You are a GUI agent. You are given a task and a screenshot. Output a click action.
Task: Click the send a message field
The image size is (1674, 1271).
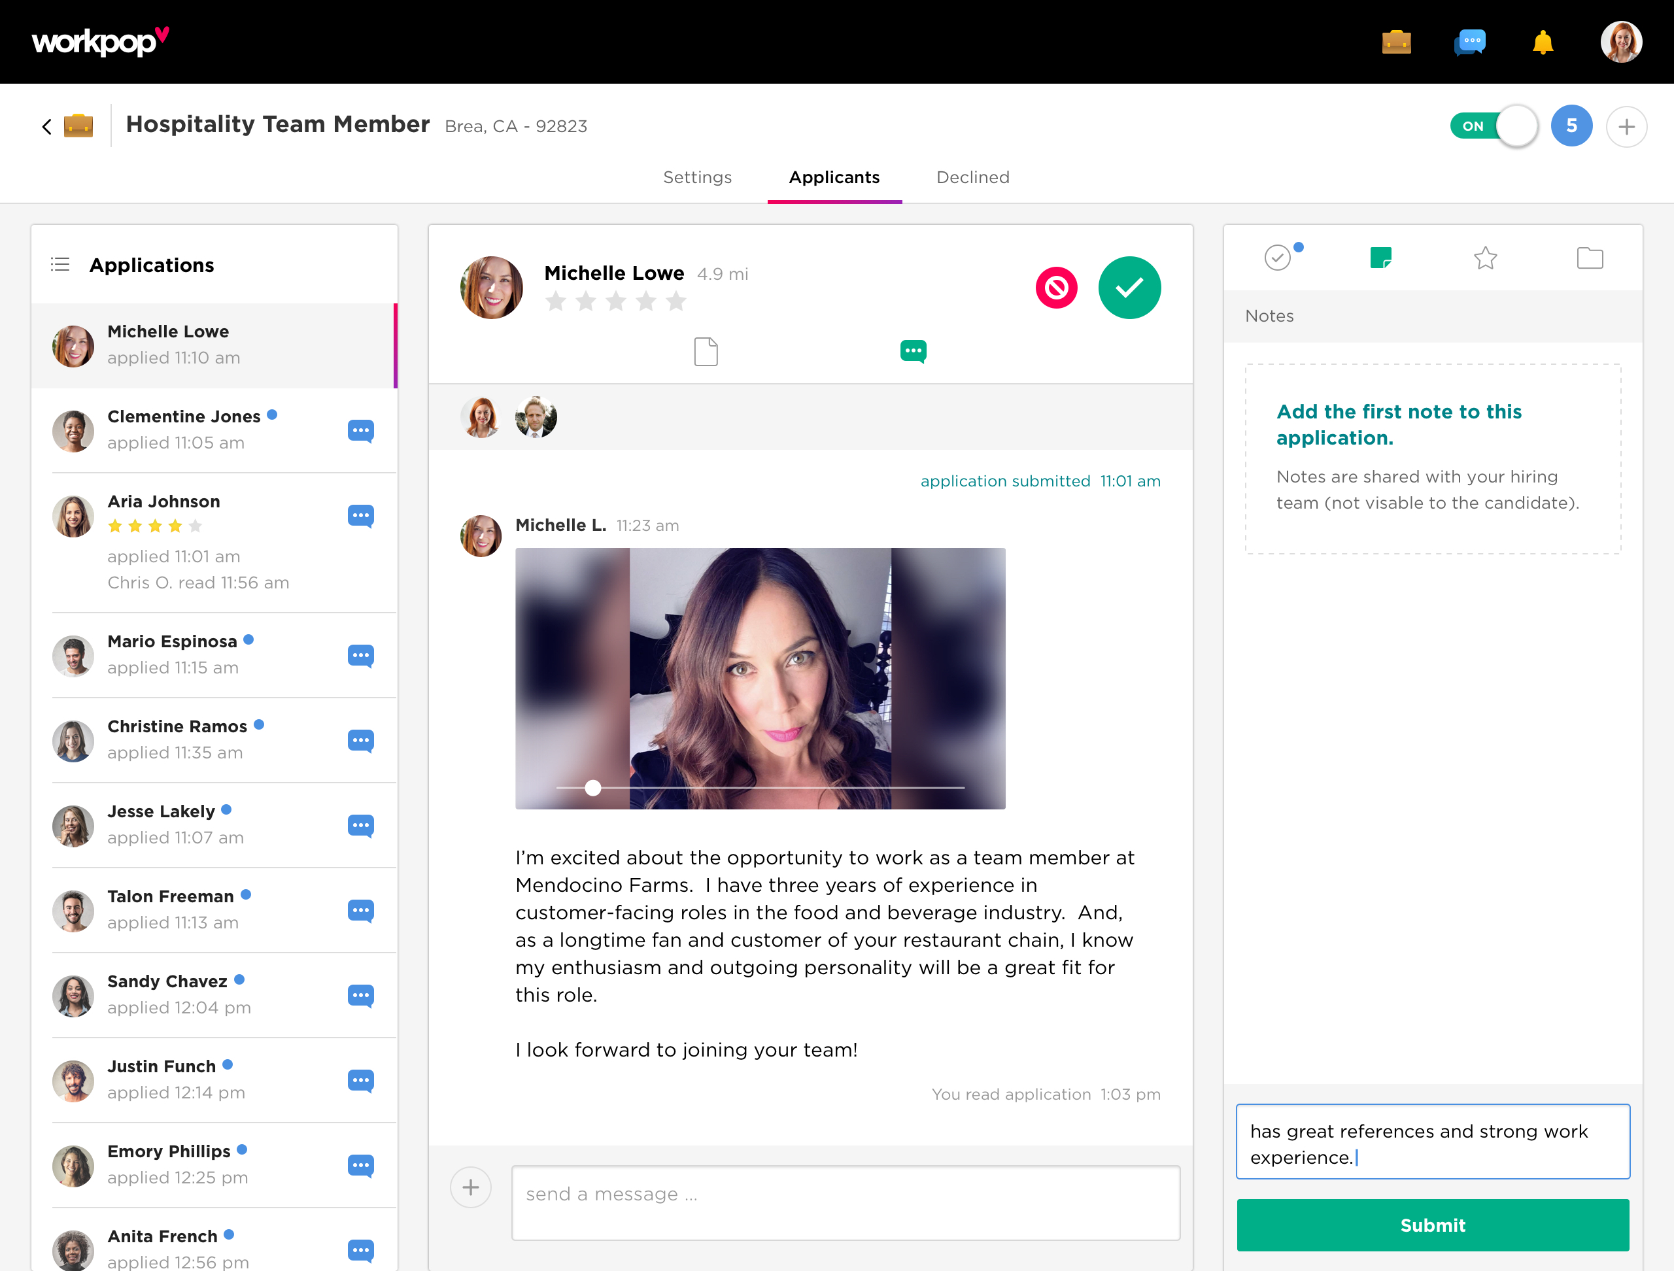(845, 1202)
